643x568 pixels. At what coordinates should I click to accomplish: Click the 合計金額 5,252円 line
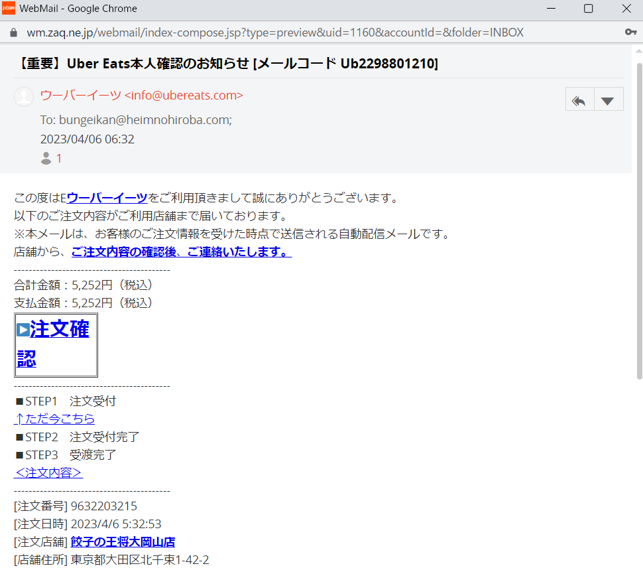[84, 285]
